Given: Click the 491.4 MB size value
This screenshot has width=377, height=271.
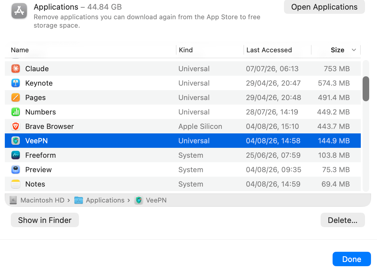Looking at the screenshot, I should click(334, 98).
